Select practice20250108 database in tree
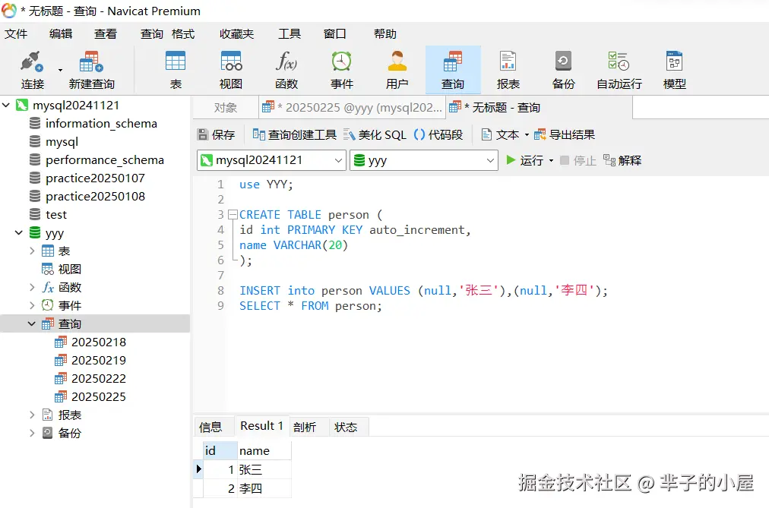This screenshot has height=508, width=769. tap(95, 197)
